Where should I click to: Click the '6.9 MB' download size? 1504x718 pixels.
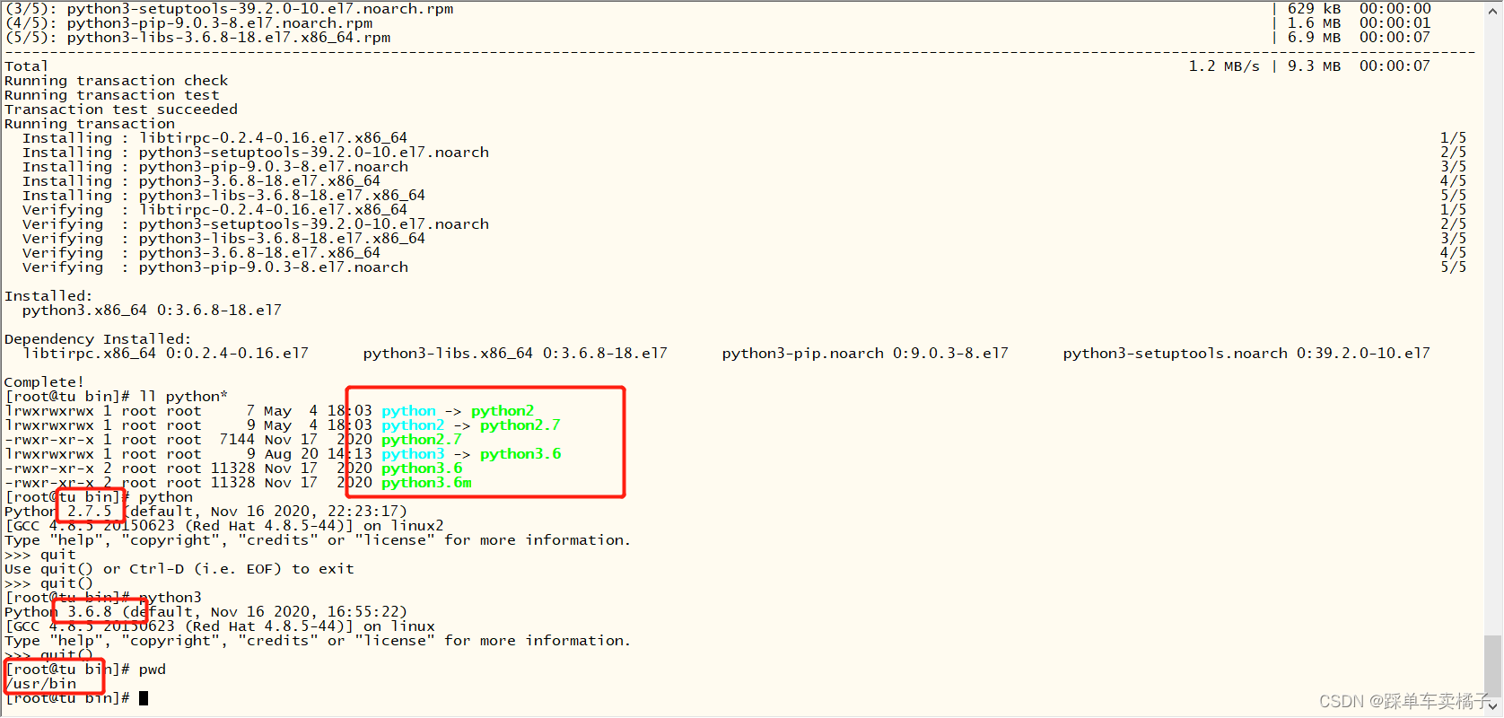1314,38
